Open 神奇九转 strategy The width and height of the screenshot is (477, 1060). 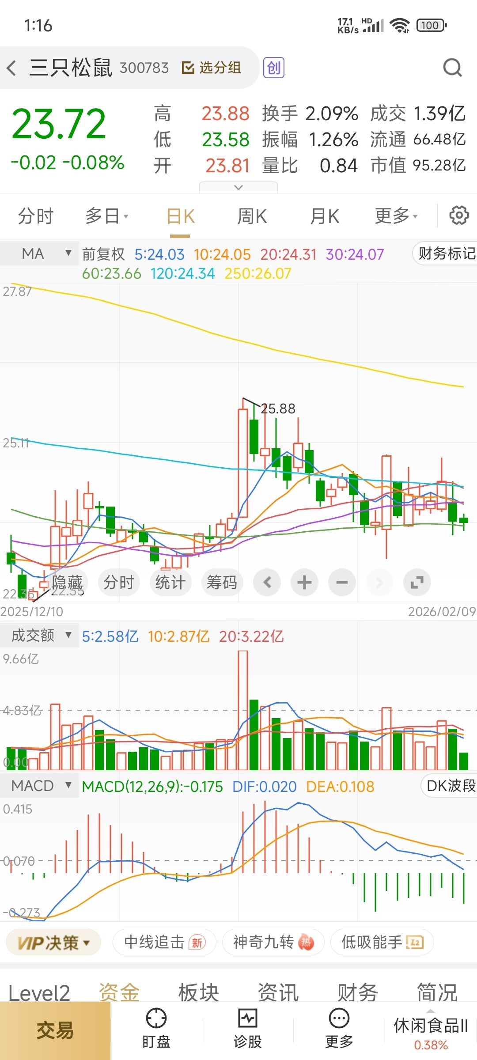(273, 943)
